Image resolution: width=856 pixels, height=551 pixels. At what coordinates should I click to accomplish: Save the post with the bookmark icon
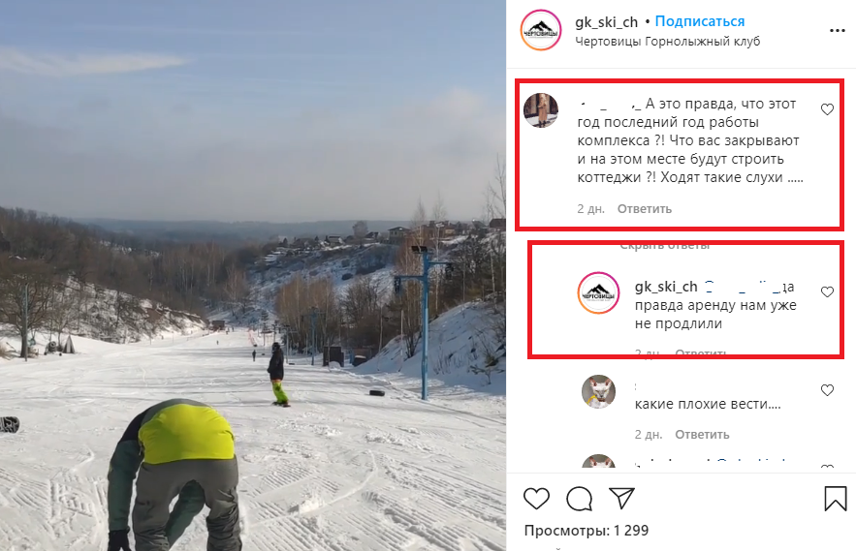point(836,498)
